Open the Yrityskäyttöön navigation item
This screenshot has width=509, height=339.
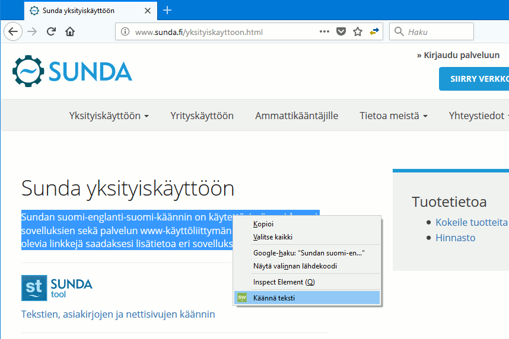[202, 116]
